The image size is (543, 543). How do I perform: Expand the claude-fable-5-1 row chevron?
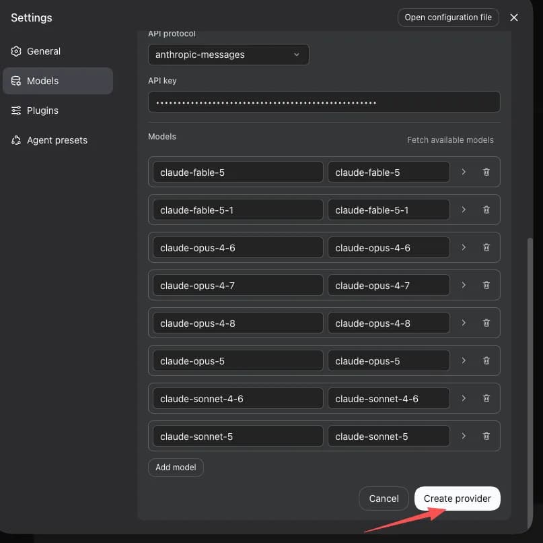point(464,210)
